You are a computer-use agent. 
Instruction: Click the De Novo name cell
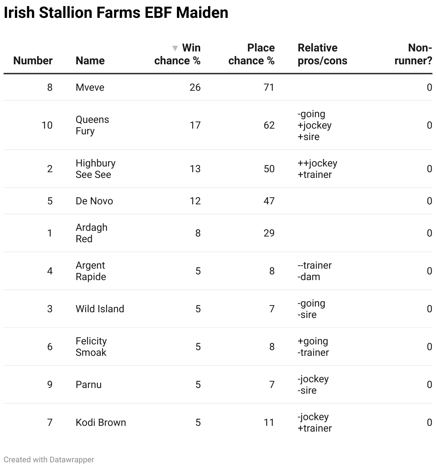click(x=94, y=201)
